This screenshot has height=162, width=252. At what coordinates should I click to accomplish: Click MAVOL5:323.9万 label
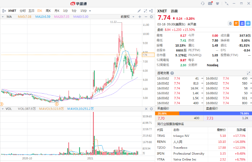51,109
